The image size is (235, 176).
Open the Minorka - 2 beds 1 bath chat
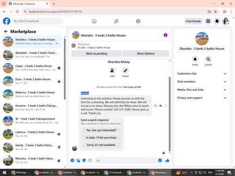pyautogui.click(x=31, y=161)
